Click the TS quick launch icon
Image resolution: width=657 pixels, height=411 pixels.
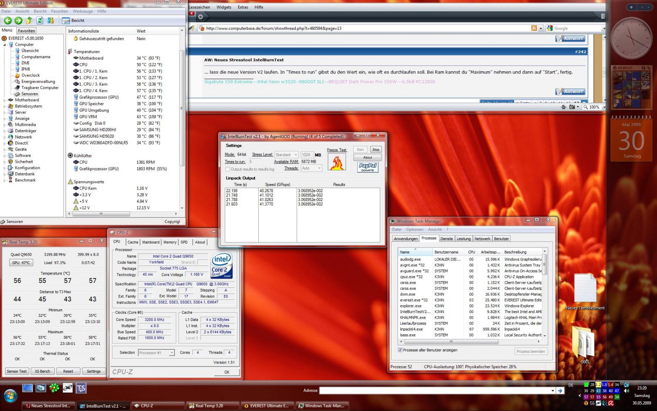coord(81,388)
